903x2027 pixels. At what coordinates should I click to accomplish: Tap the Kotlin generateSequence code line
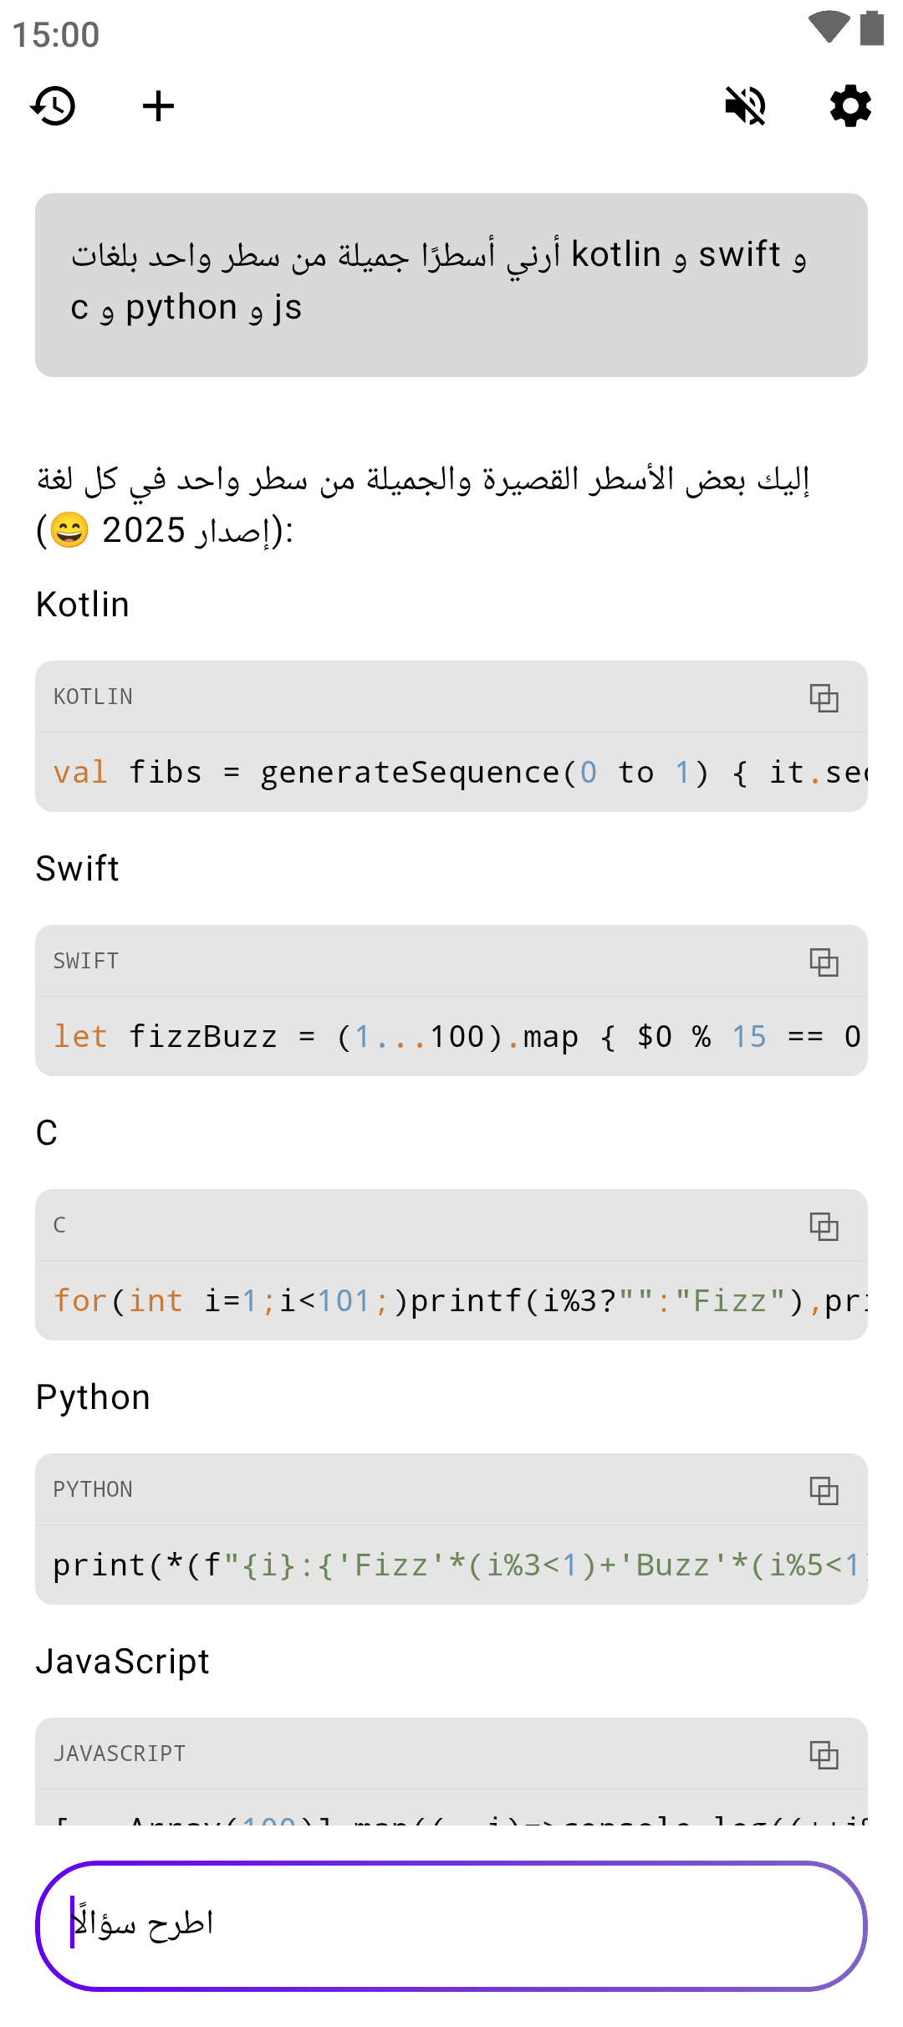[451, 773]
